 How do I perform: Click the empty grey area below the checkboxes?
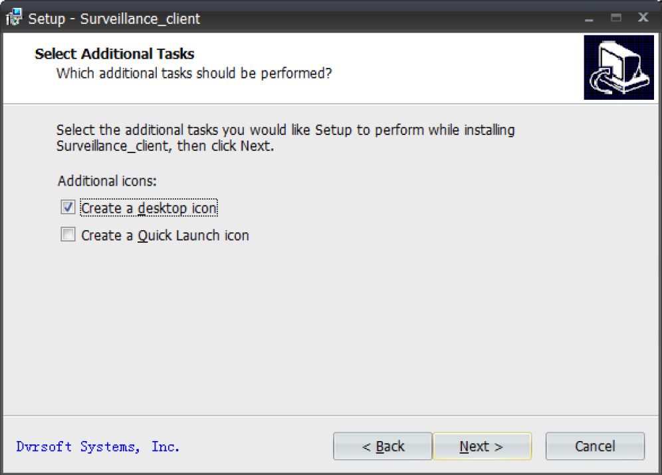click(332, 326)
